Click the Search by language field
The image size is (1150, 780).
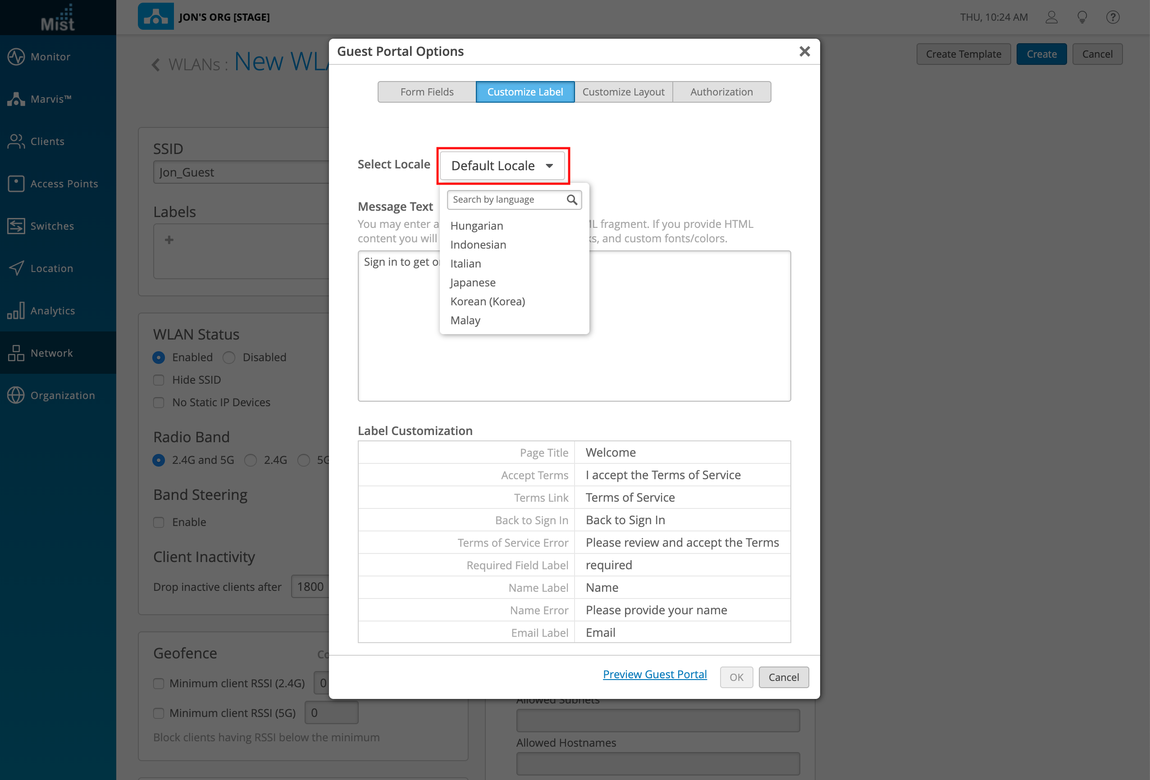[506, 200]
